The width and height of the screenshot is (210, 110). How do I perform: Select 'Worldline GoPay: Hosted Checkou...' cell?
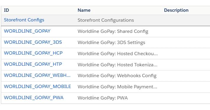coord(118,54)
